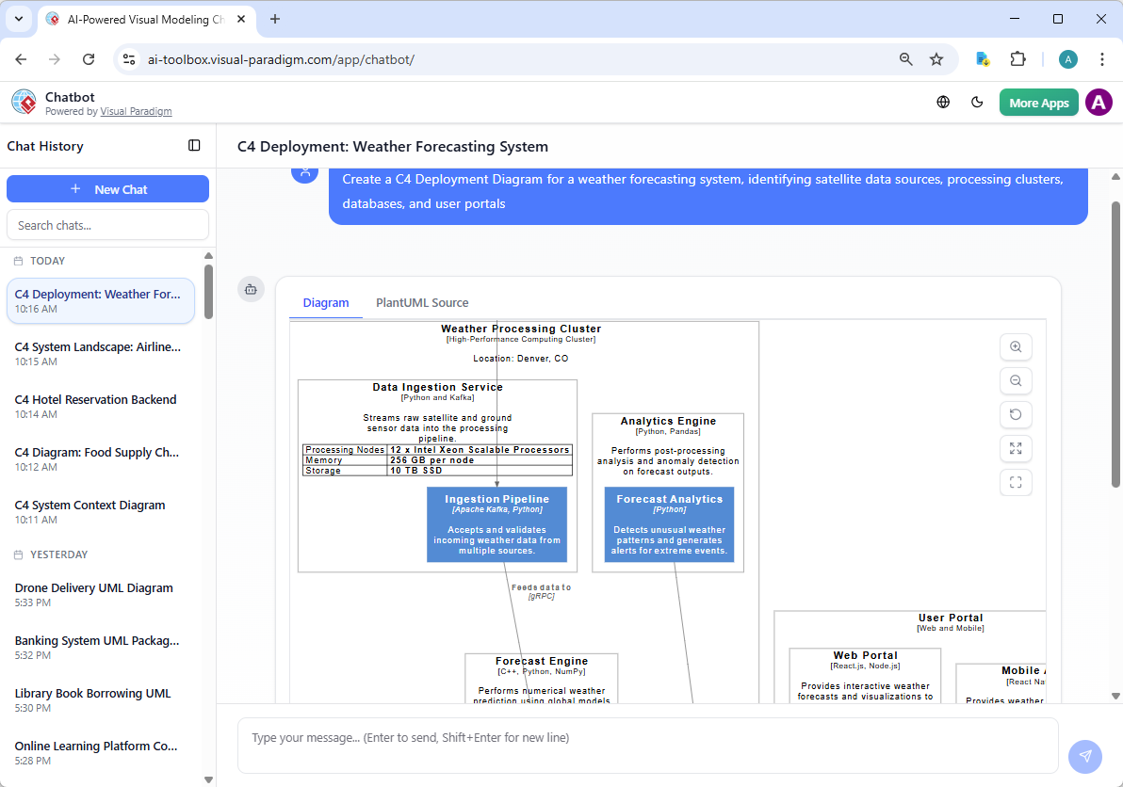Toggle dark mode with the moon icon
Viewport: 1123px width, 787px height.
[x=977, y=102]
